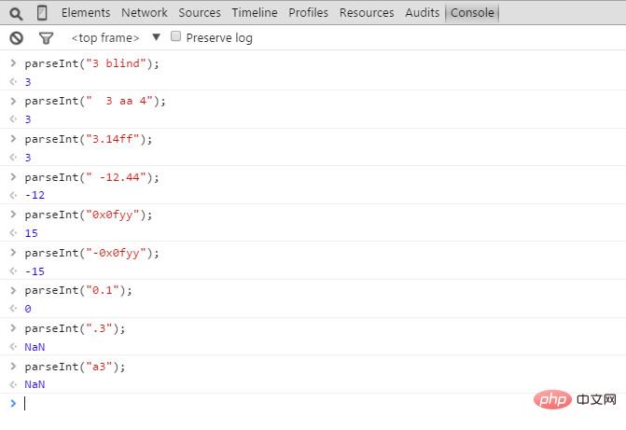Select result 3 under parseInt("3.14ff")
This screenshot has height=430, width=626.
pos(28,158)
